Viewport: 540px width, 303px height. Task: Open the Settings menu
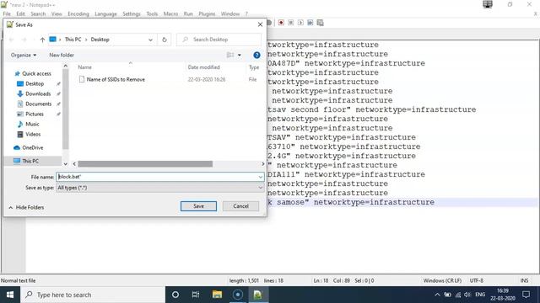(x=132, y=13)
